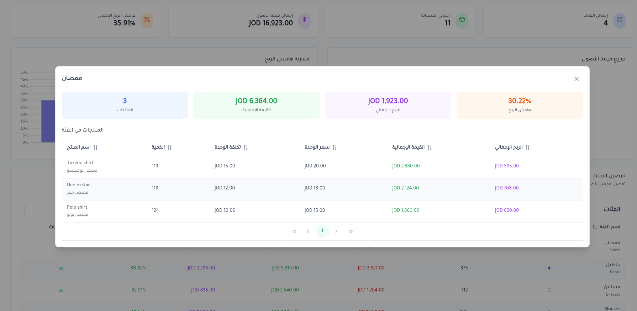This screenshot has height=311, width=637.
Task: Click the 30.22% profit margin card
Action: pyautogui.click(x=519, y=105)
